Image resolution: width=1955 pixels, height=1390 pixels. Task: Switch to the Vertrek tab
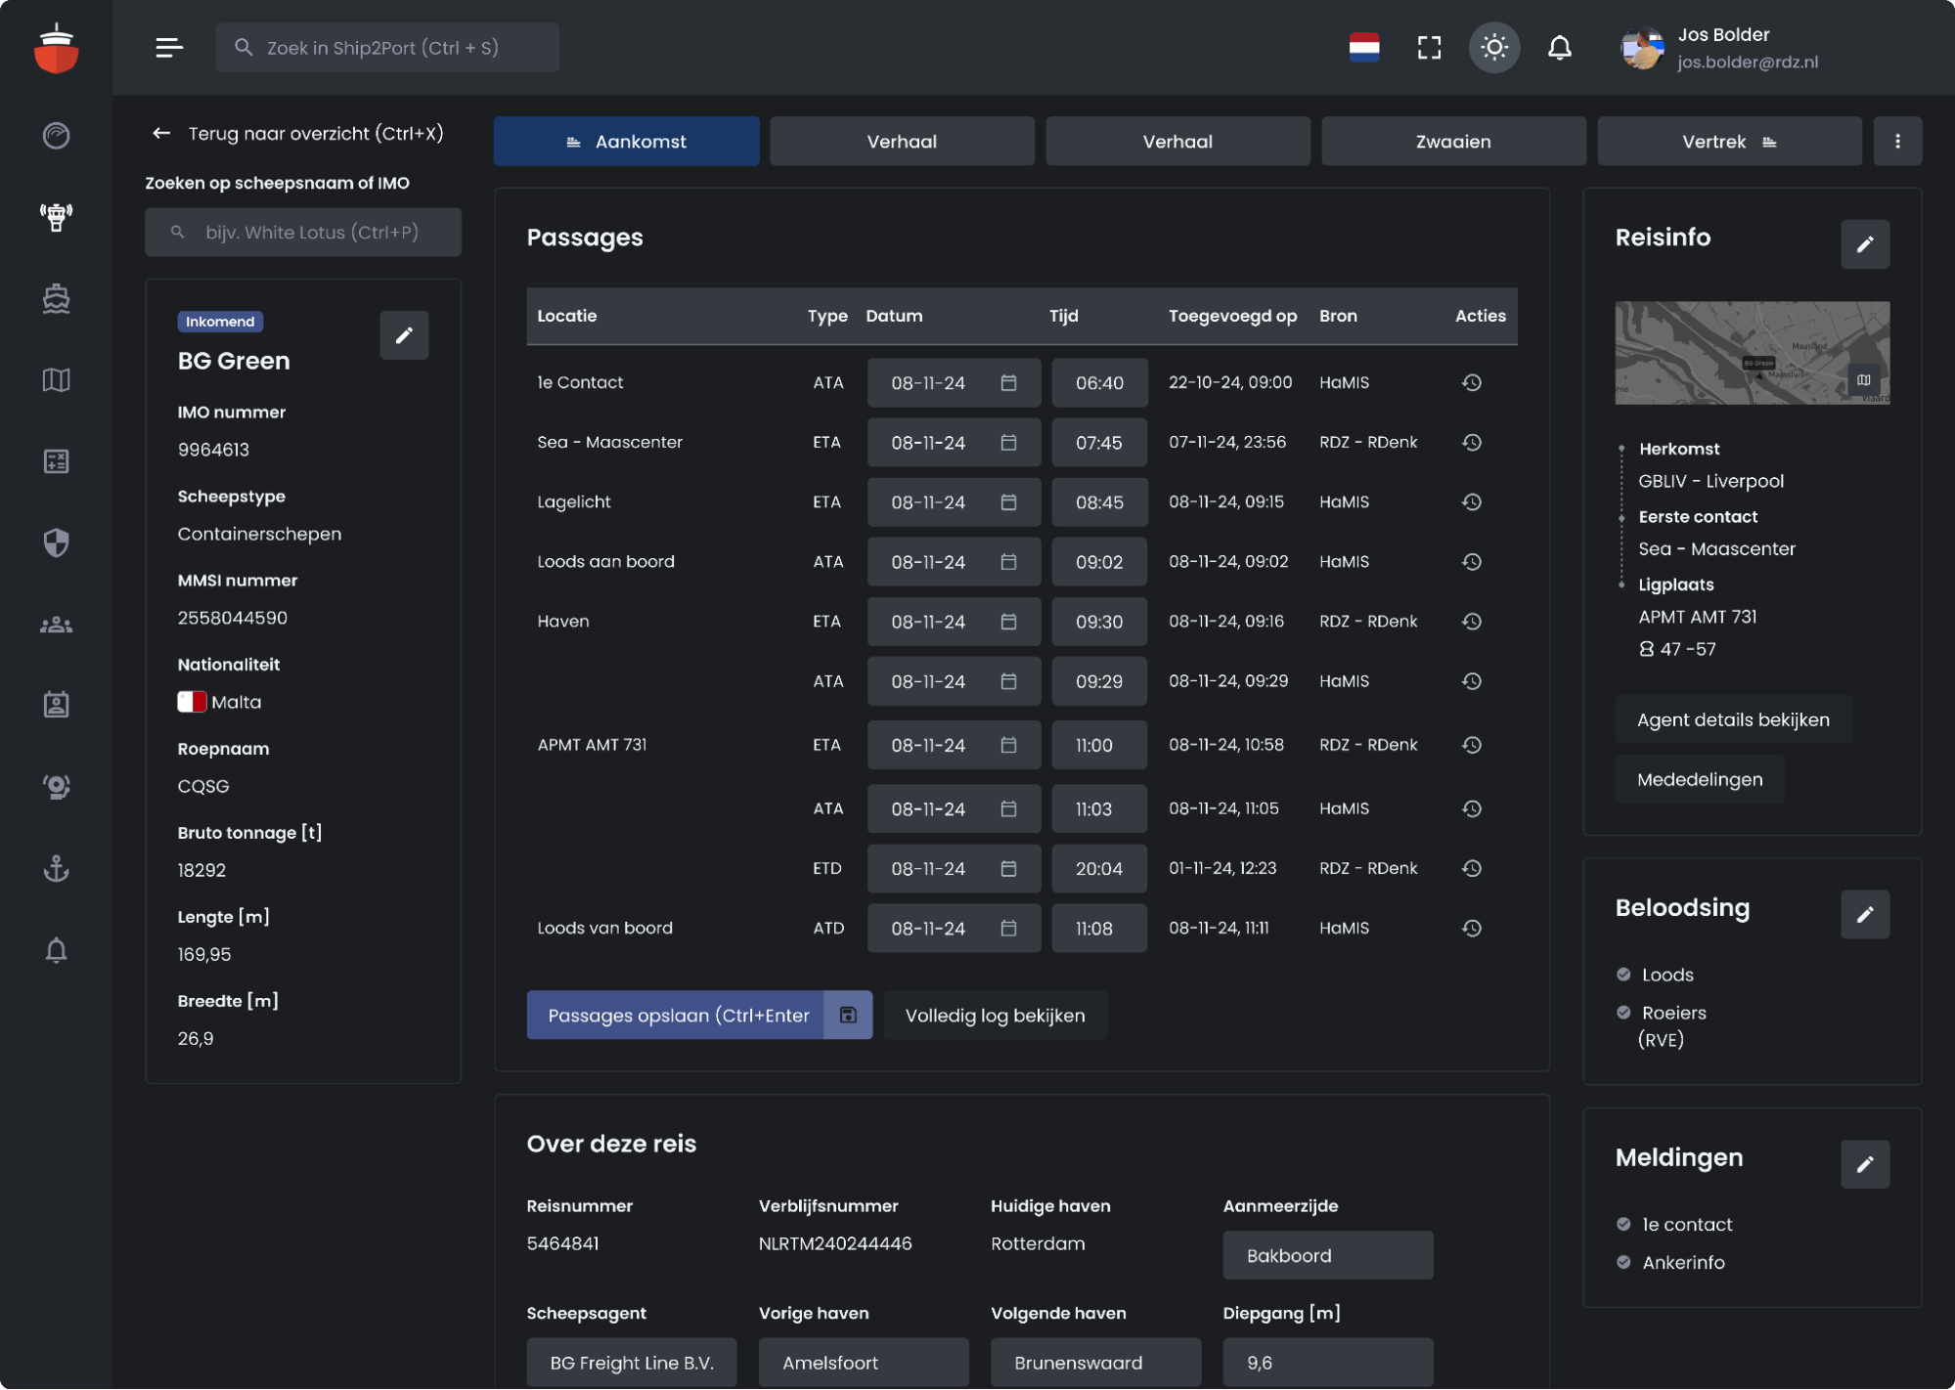click(1728, 142)
